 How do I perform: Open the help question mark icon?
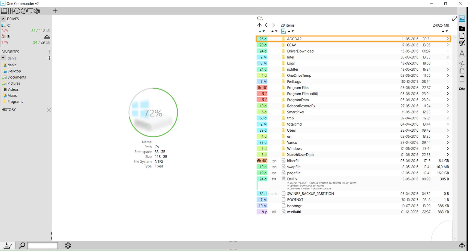(x=24, y=11)
